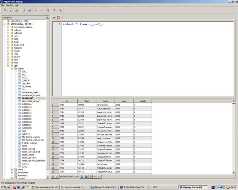Image resolution: width=238 pixels, height=190 pixels.
Task: Go to next record blue arrow
Action: (x=82, y=177)
